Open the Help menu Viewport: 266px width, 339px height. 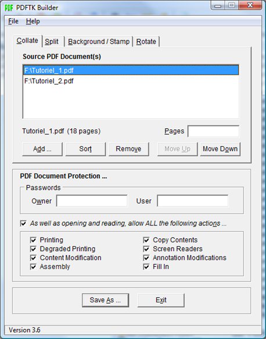click(33, 21)
